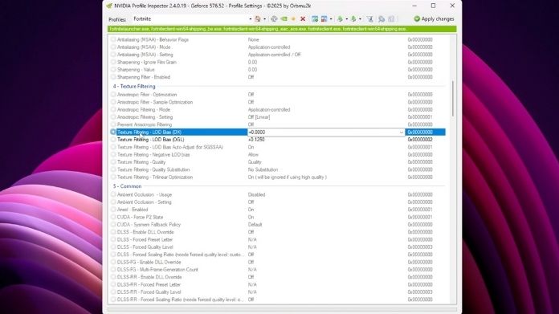This screenshot has height=314, width=559.
Task: Open the arrow next to home profile icon
Action: (x=264, y=19)
